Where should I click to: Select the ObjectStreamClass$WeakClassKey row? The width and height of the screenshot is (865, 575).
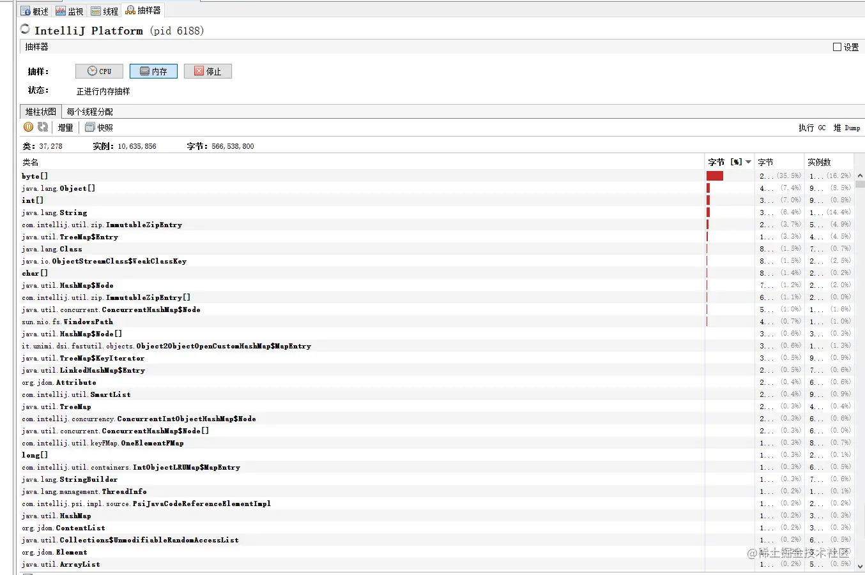438,261
